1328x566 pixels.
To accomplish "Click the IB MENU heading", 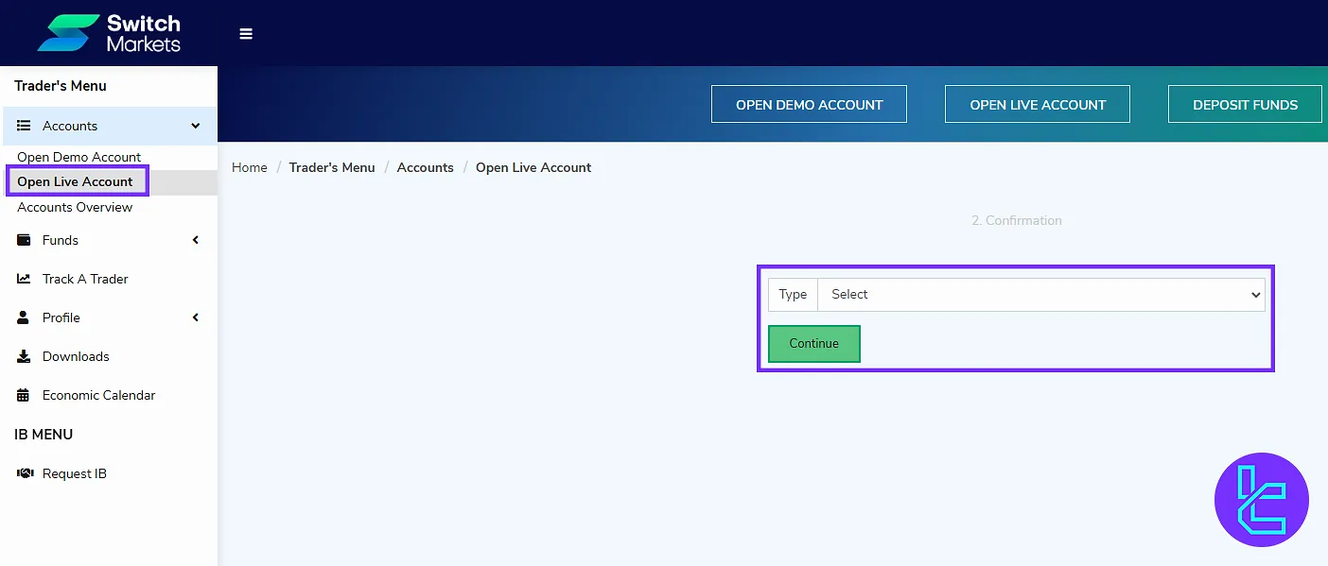I will point(44,435).
